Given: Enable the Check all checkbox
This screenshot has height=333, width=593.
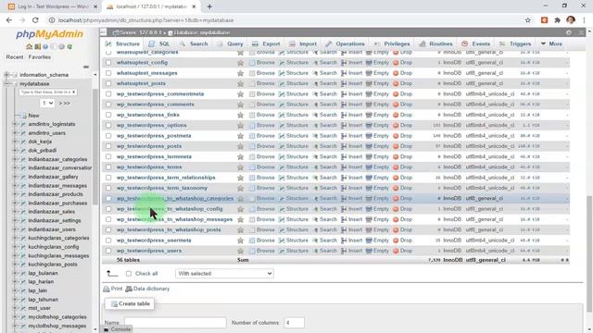Looking at the screenshot, I should pos(129,274).
